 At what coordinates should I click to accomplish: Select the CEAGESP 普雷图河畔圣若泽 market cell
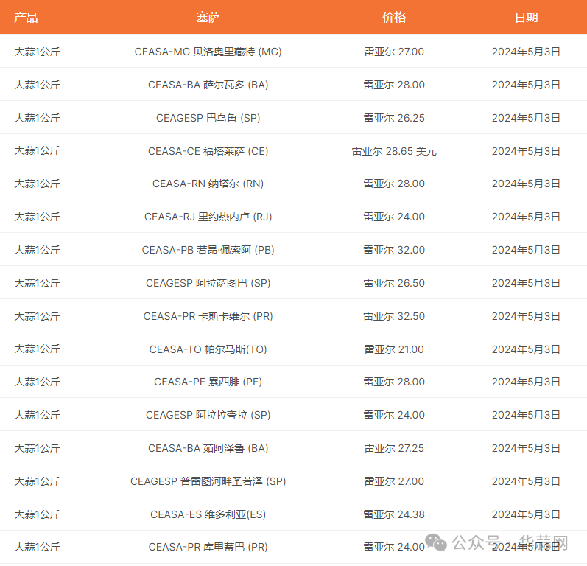point(208,481)
